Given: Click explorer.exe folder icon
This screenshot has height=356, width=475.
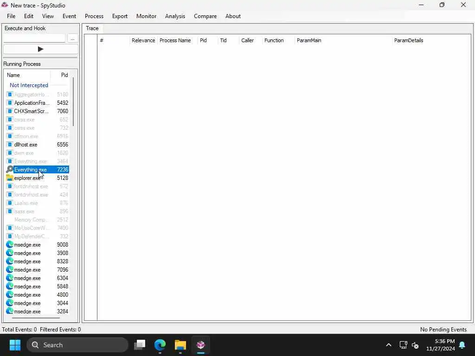Looking at the screenshot, I should click(x=10, y=178).
